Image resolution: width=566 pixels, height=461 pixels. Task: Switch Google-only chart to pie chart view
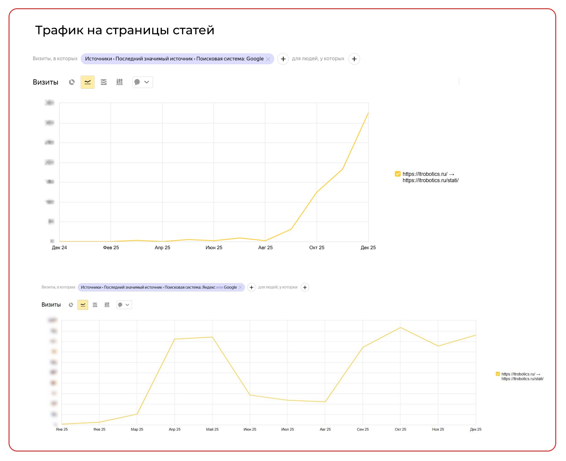[x=72, y=82]
